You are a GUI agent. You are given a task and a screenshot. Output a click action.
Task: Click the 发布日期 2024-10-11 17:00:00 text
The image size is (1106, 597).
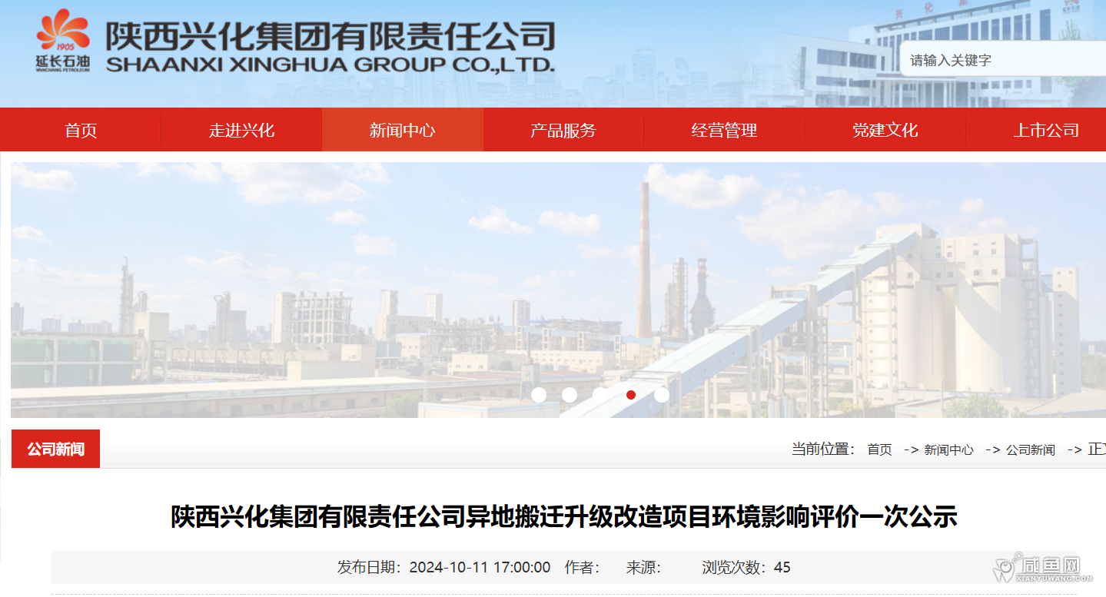click(443, 568)
